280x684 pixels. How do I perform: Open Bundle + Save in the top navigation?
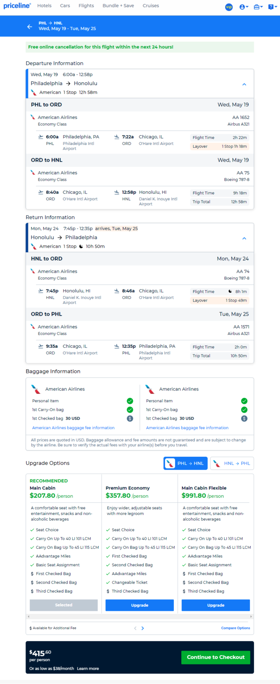tap(118, 6)
